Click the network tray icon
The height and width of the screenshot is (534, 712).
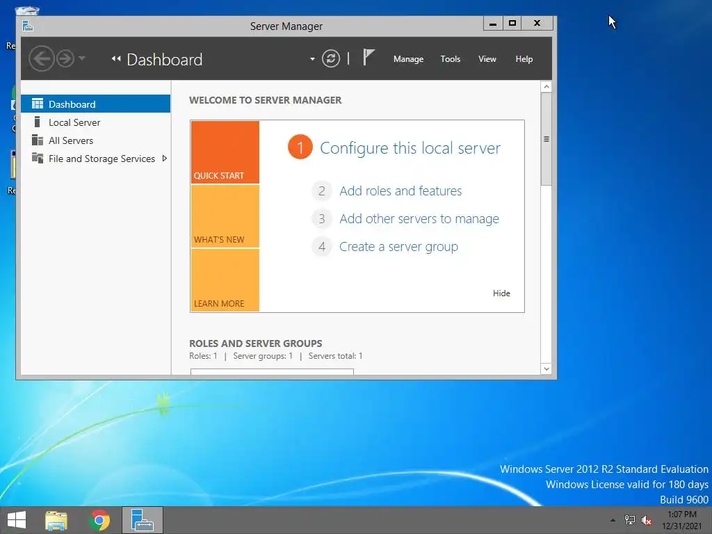(630, 520)
